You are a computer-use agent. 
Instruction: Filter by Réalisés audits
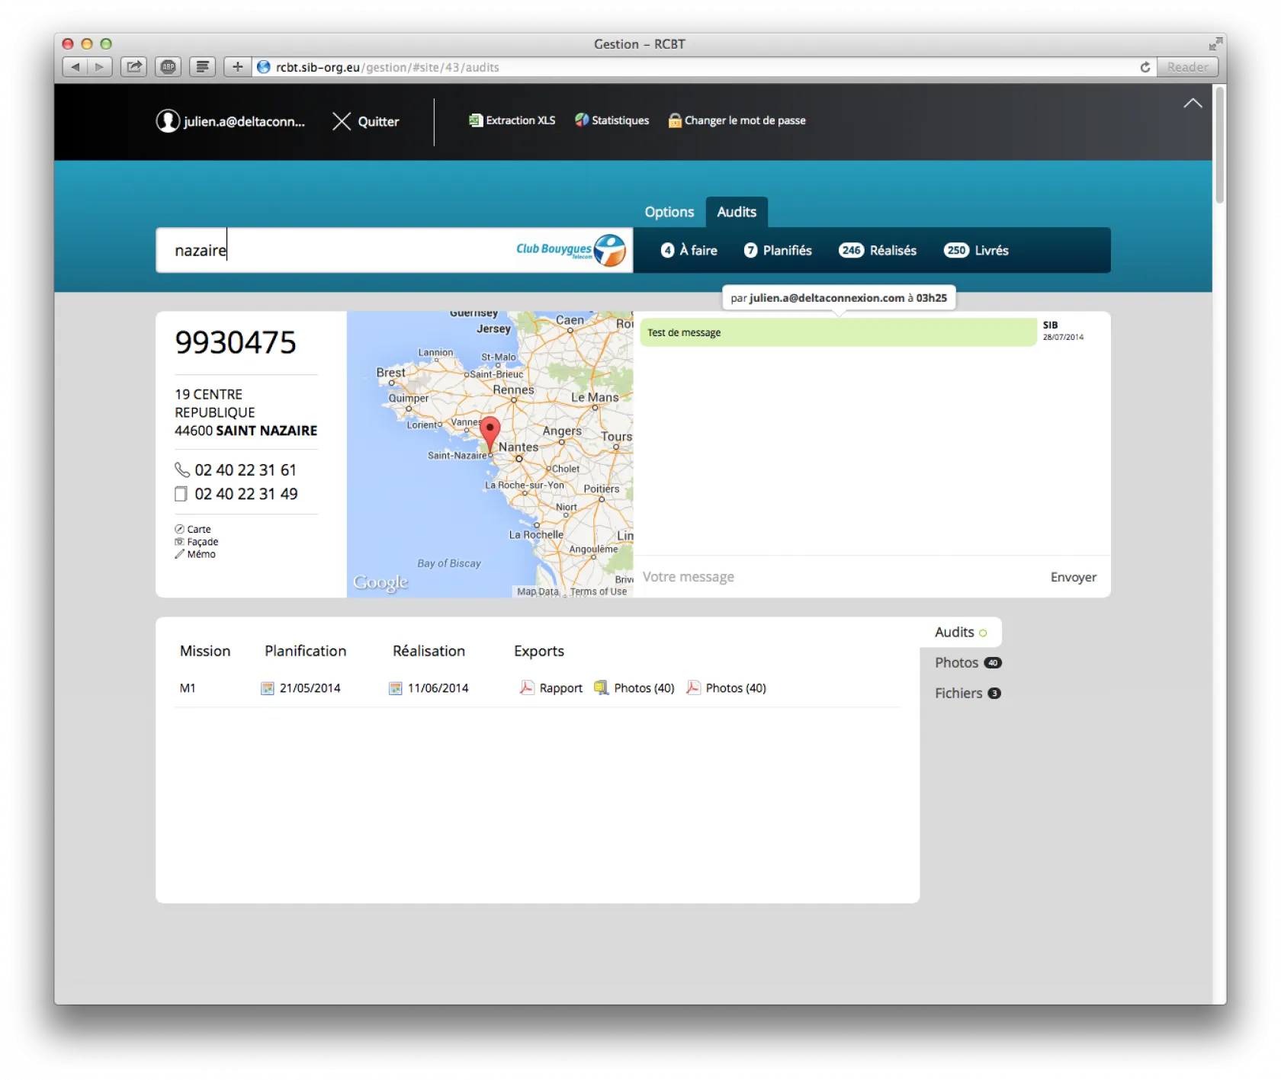(x=878, y=251)
